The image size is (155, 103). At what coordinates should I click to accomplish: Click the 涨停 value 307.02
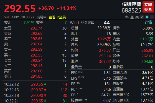click(105, 62)
